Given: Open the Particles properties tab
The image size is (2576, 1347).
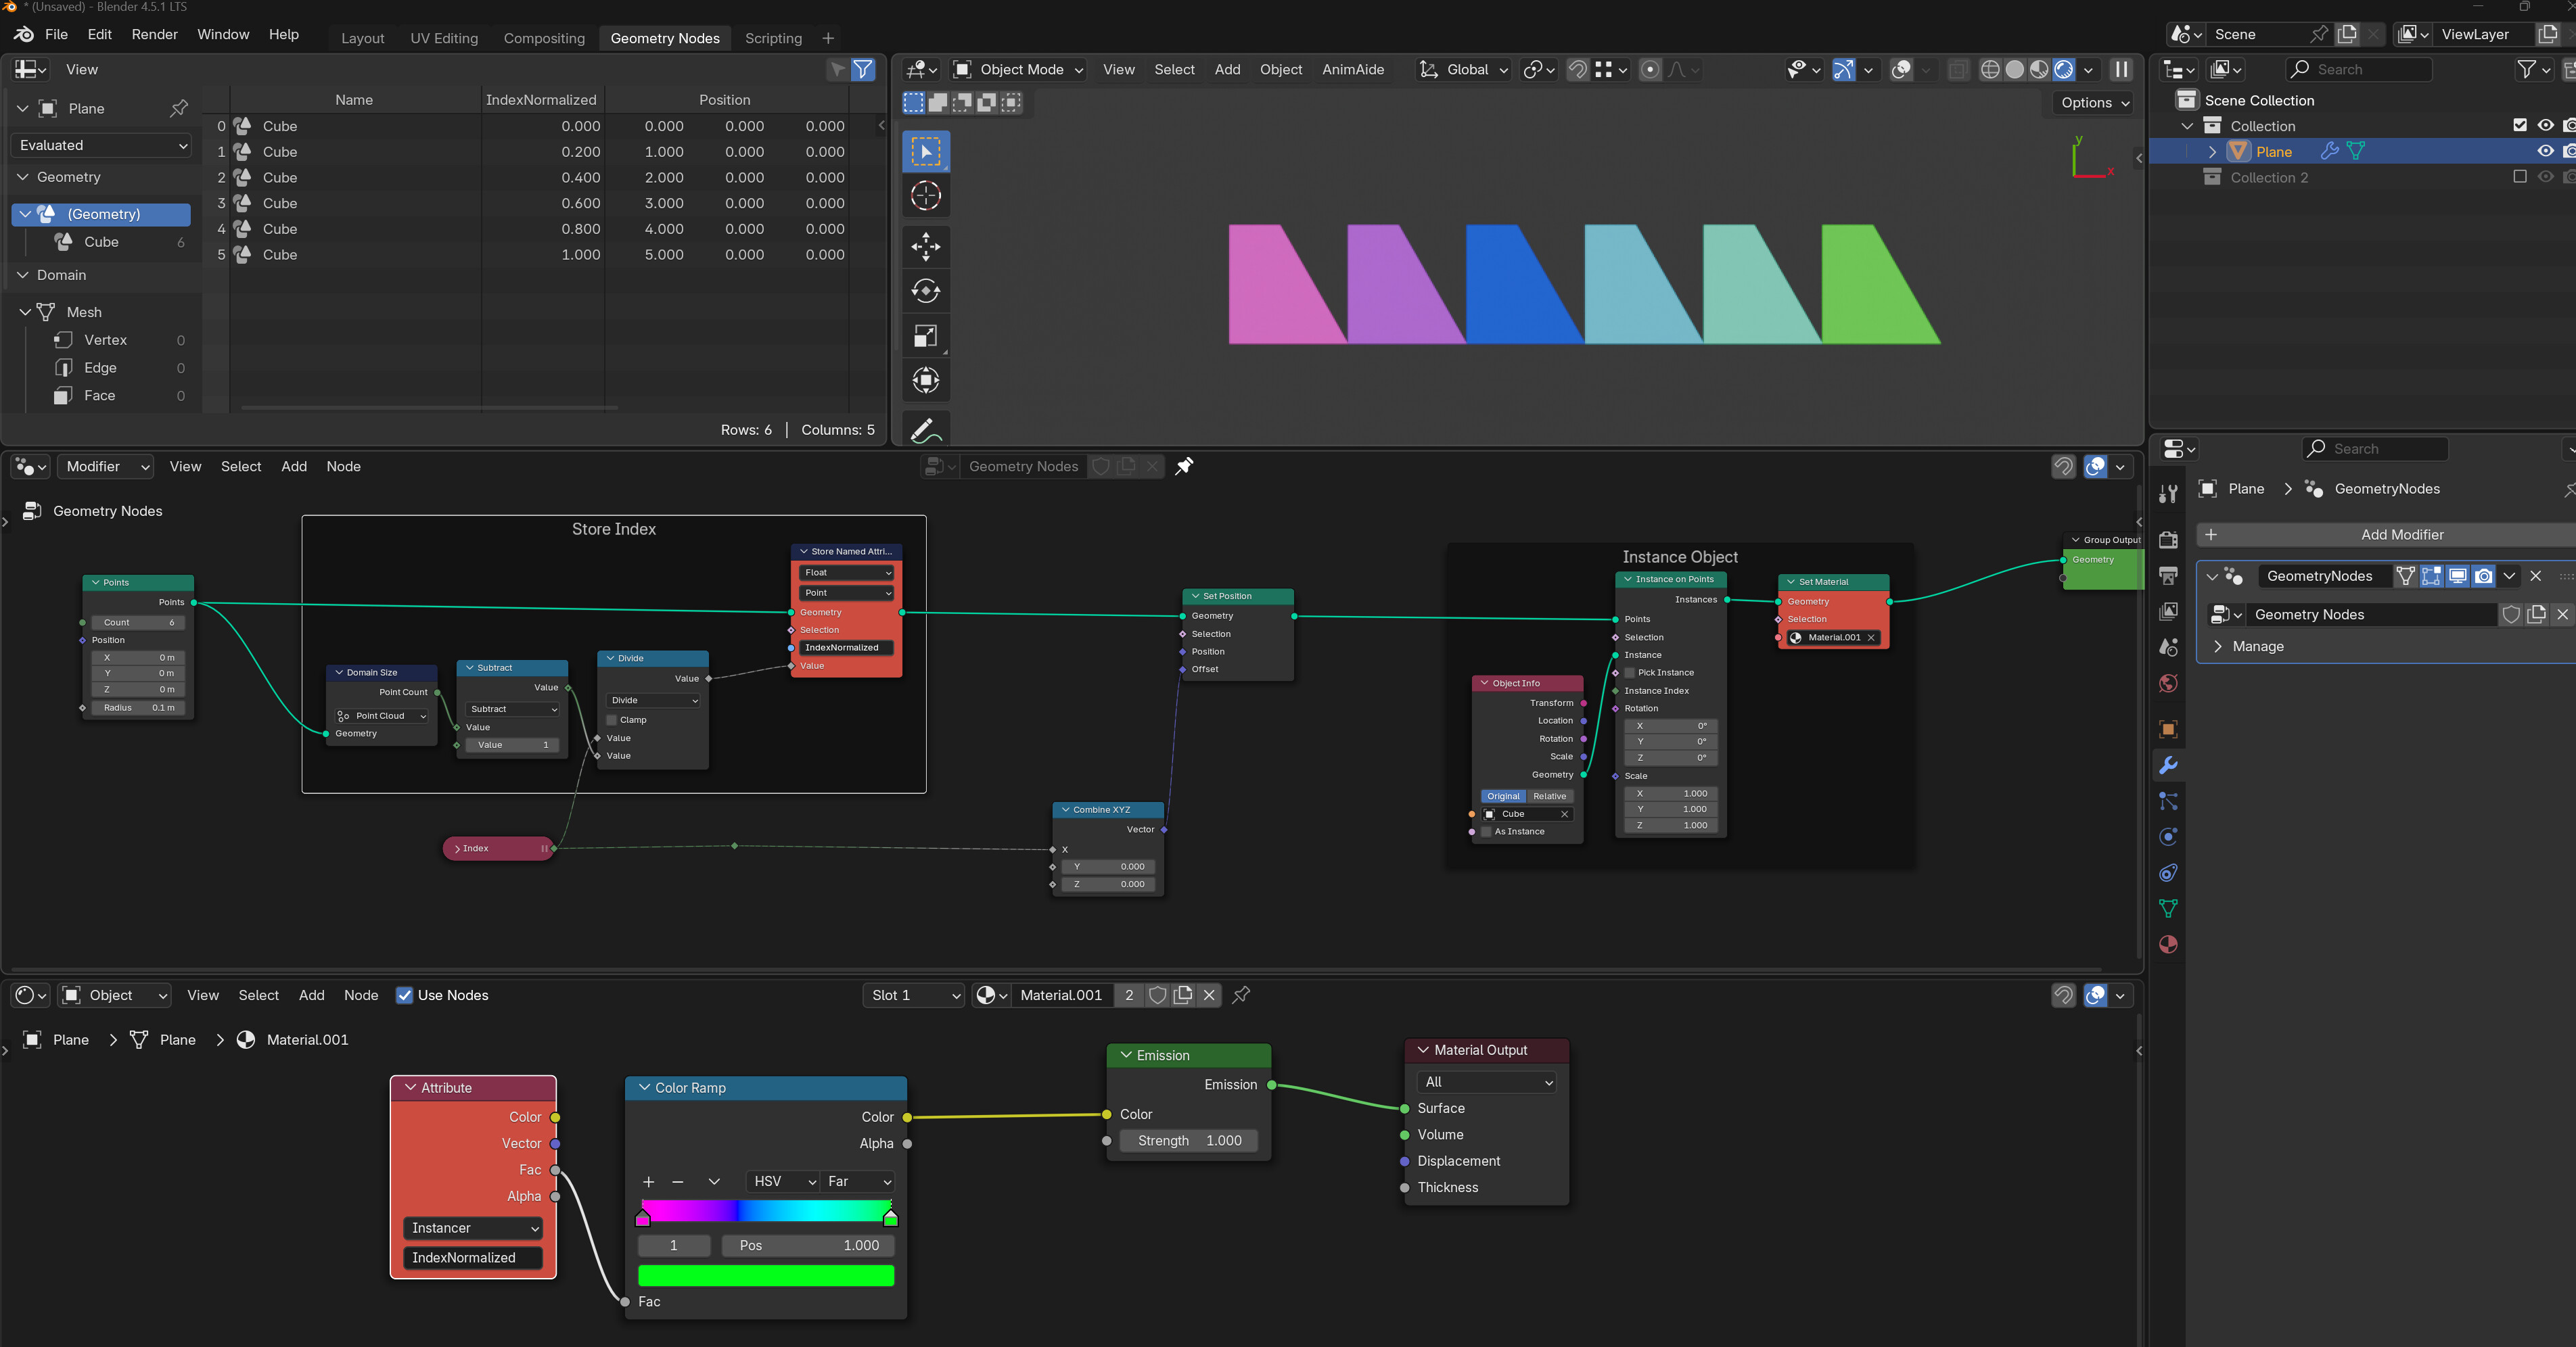Looking at the screenshot, I should tap(2168, 801).
